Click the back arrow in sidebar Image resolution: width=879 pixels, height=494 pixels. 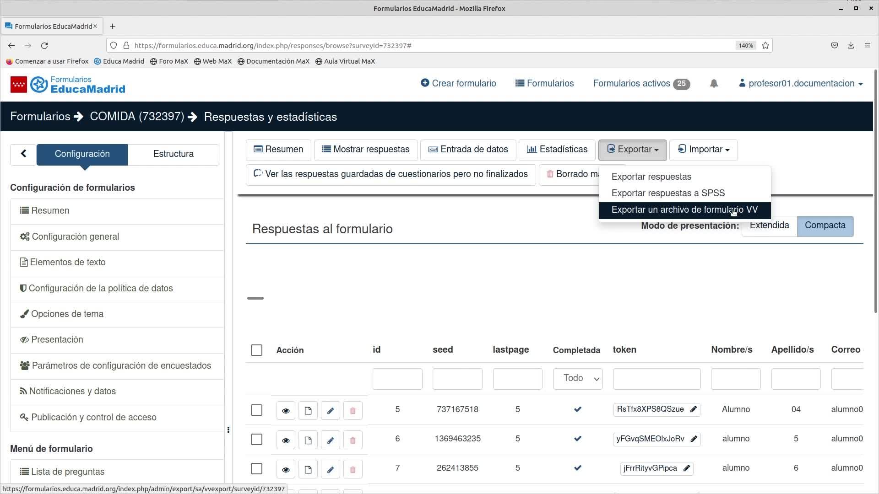(x=23, y=154)
